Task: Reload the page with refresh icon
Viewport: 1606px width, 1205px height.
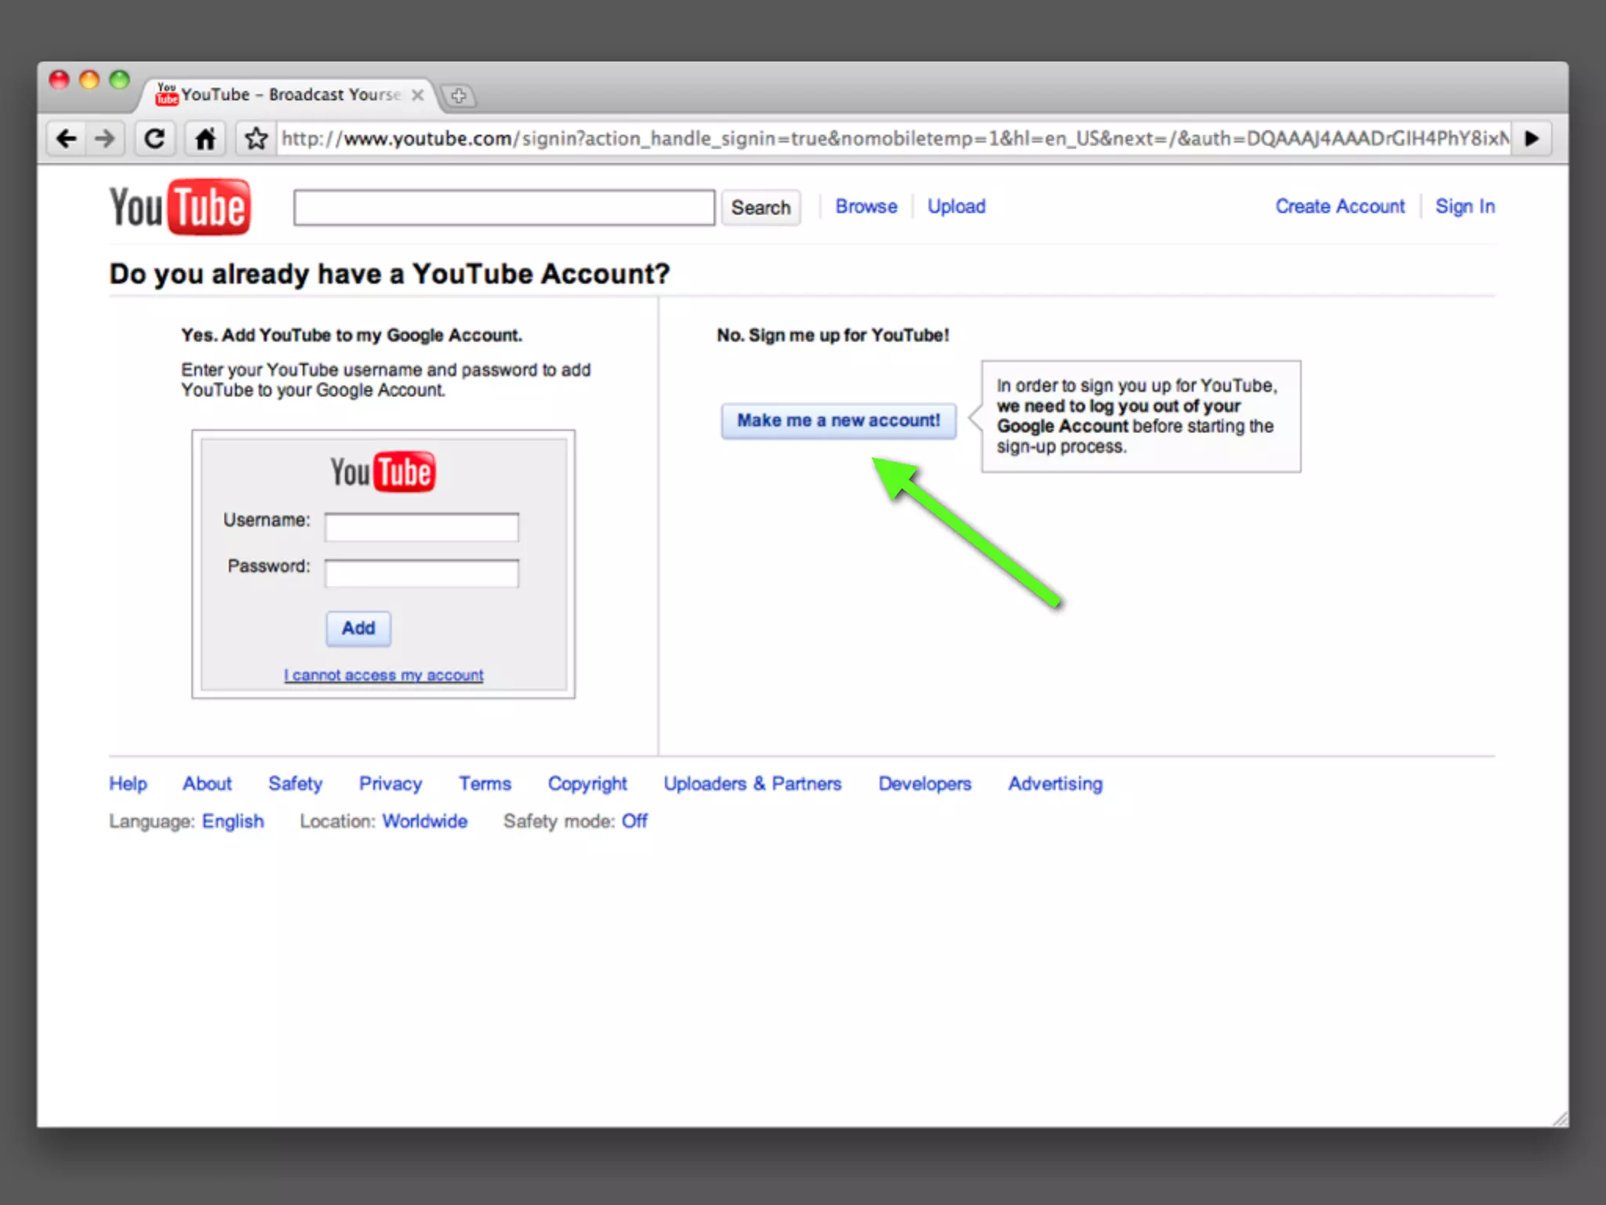Action: [x=154, y=139]
